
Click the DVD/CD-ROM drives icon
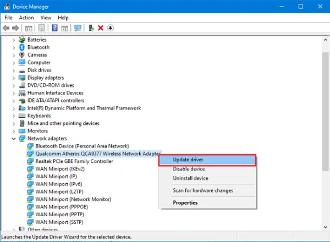click(22, 85)
